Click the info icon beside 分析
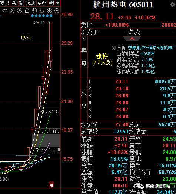 (x=114, y=48)
